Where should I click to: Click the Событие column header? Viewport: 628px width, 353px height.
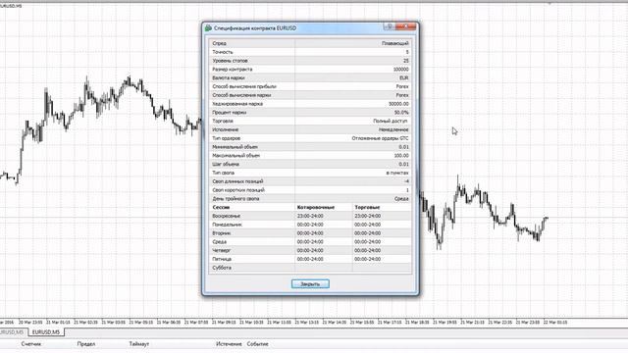pyautogui.click(x=257, y=344)
